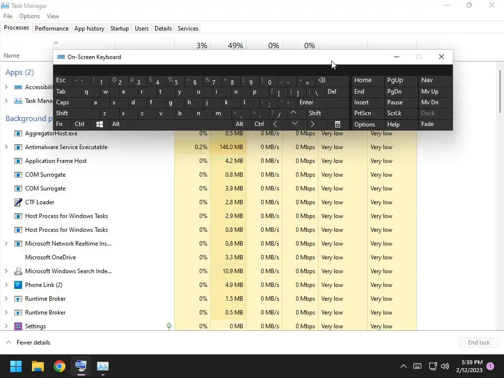Click the CTF Loader pen icon
The height and width of the screenshot is (378, 504).
click(x=18, y=202)
